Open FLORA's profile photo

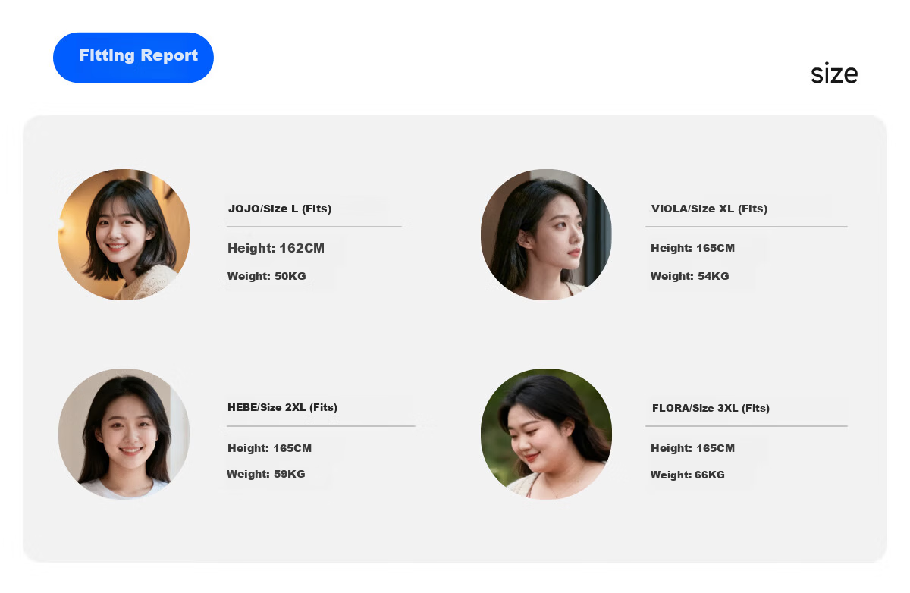[546, 434]
